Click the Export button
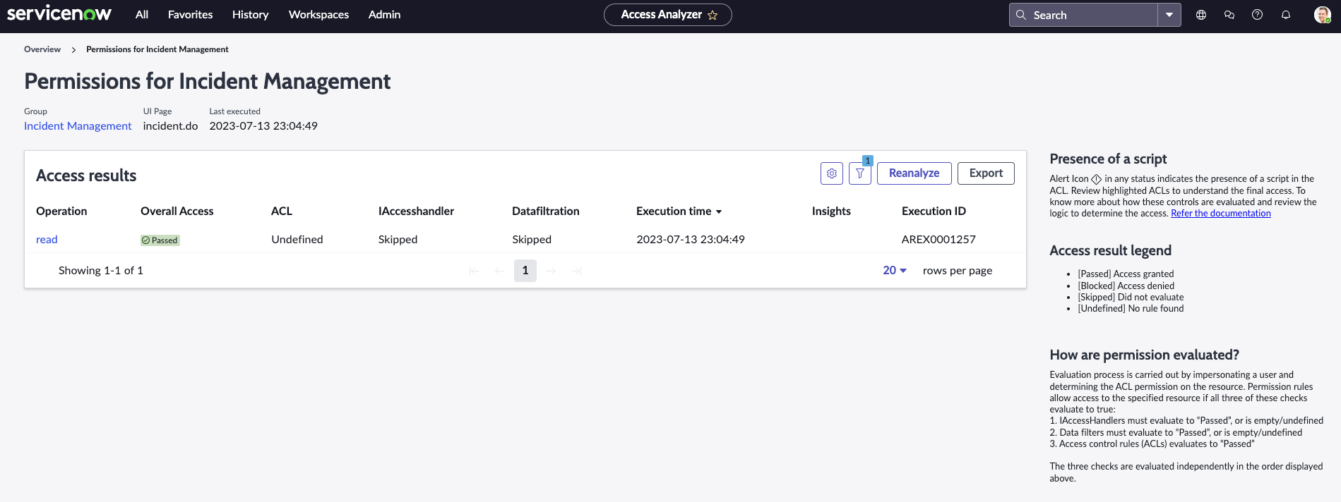 pyautogui.click(x=986, y=173)
